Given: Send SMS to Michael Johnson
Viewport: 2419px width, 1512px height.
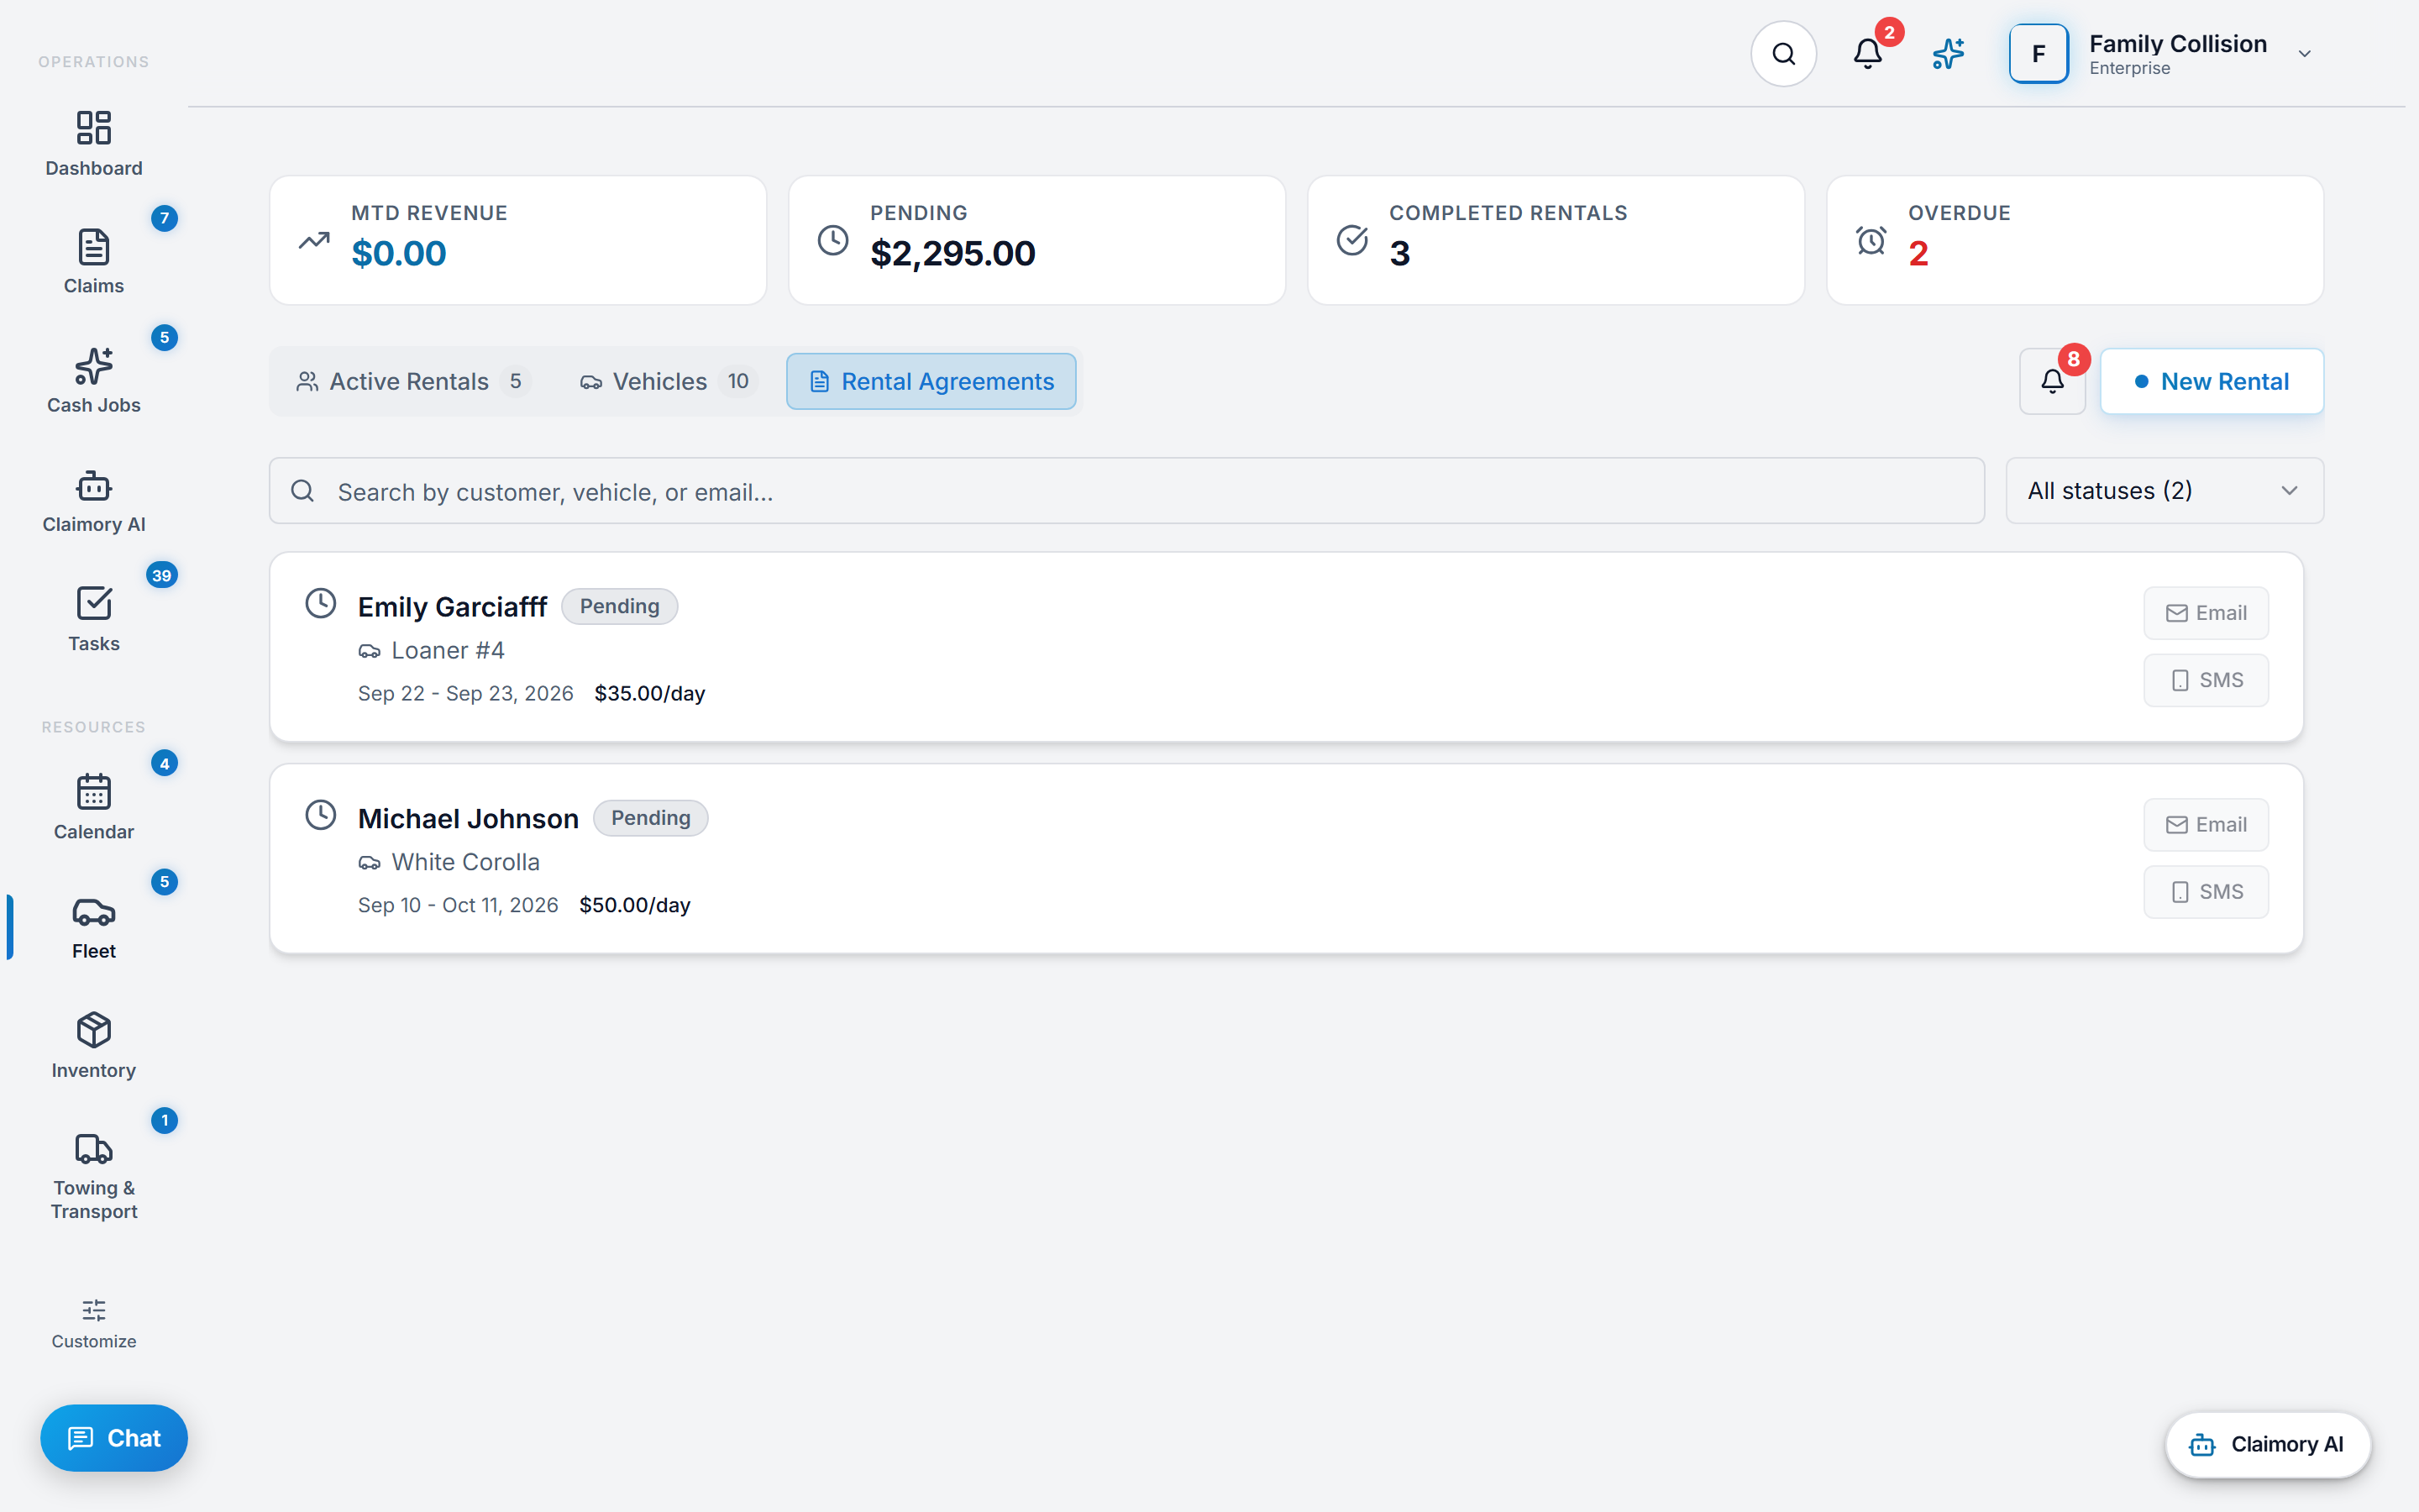Looking at the screenshot, I should coord(2205,892).
